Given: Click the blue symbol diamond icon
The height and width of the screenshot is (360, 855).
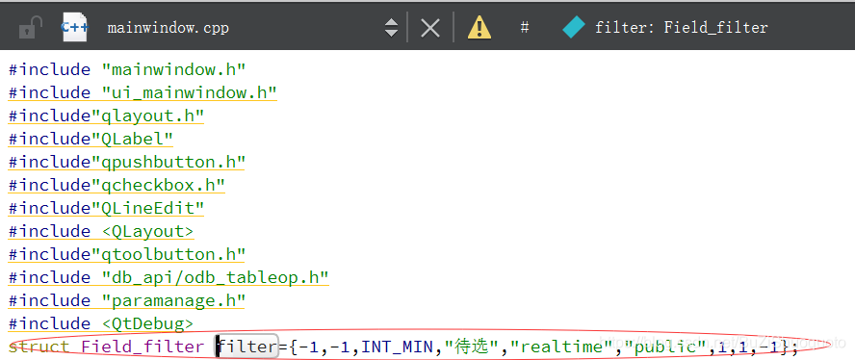Looking at the screenshot, I should 573,27.
